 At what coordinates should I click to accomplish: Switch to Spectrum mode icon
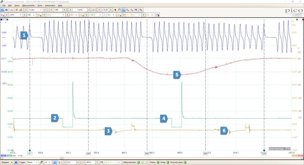pyautogui.click(x=7, y=10)
